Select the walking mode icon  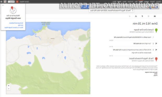tap(142, 16)
